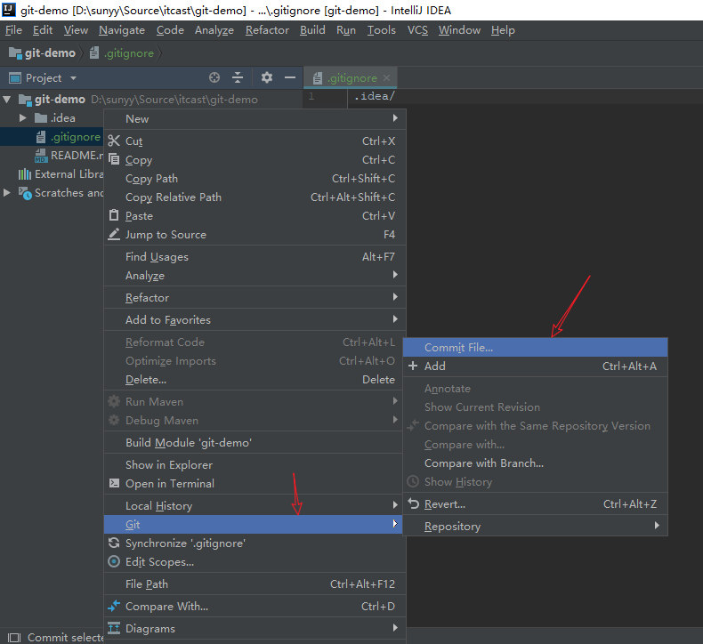703x644 pixels.
Task: Select Cut with the scissors icon
Action: pos(133,141)
